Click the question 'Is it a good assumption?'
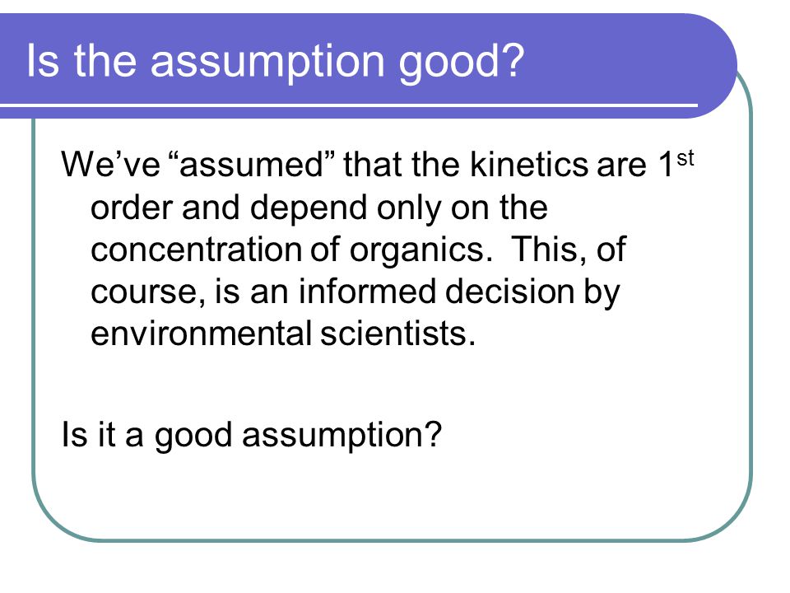 (252, 437)
